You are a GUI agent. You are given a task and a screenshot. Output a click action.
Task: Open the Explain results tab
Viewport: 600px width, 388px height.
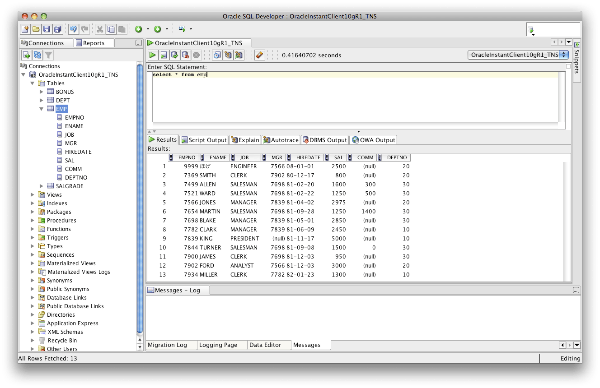click(245, 140)
